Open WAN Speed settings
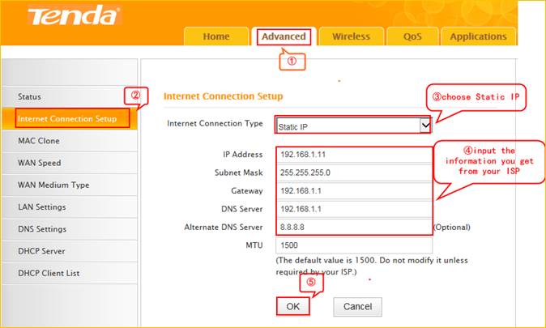 40,163
